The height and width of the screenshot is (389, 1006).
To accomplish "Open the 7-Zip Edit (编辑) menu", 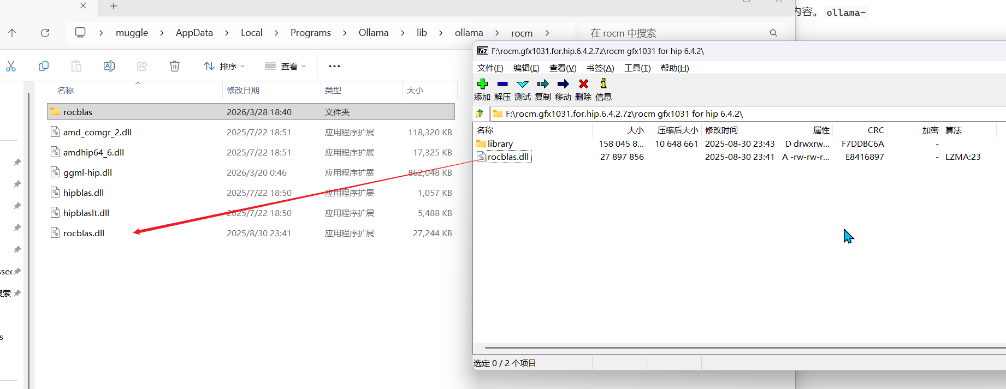I will [x=526, y=68].
